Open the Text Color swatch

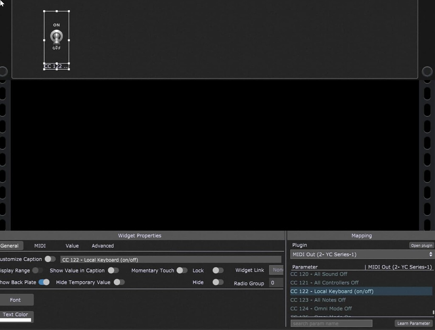[16, 317]
